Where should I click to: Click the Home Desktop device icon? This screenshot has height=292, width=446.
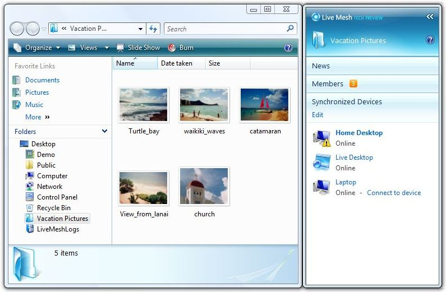(322, 138)
